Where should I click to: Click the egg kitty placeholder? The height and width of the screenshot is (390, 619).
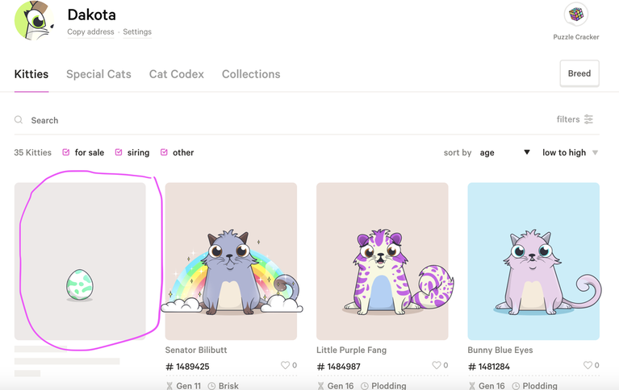click(x=80, y=284)
